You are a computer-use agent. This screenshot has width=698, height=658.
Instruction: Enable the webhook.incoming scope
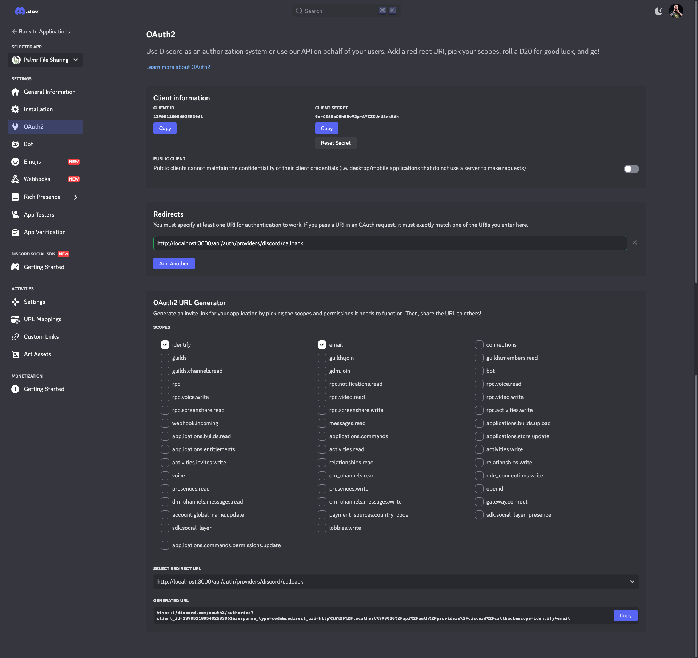pyautogui.click(x=165, y=423)
